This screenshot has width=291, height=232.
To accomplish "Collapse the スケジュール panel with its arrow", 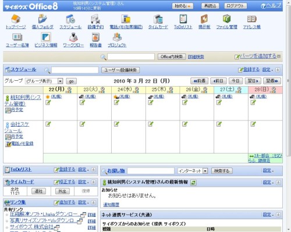I will (x=278, y=70).
